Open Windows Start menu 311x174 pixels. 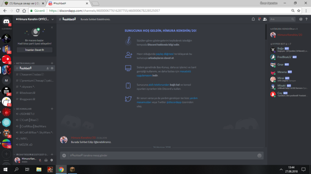[x=5, y=169]
